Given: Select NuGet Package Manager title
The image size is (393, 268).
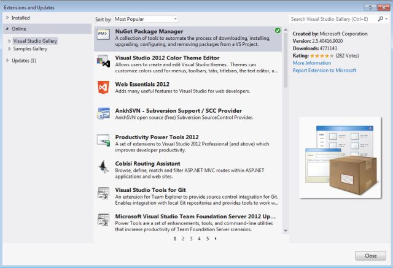Looking at the screenshot, I should tap(149, 31).
